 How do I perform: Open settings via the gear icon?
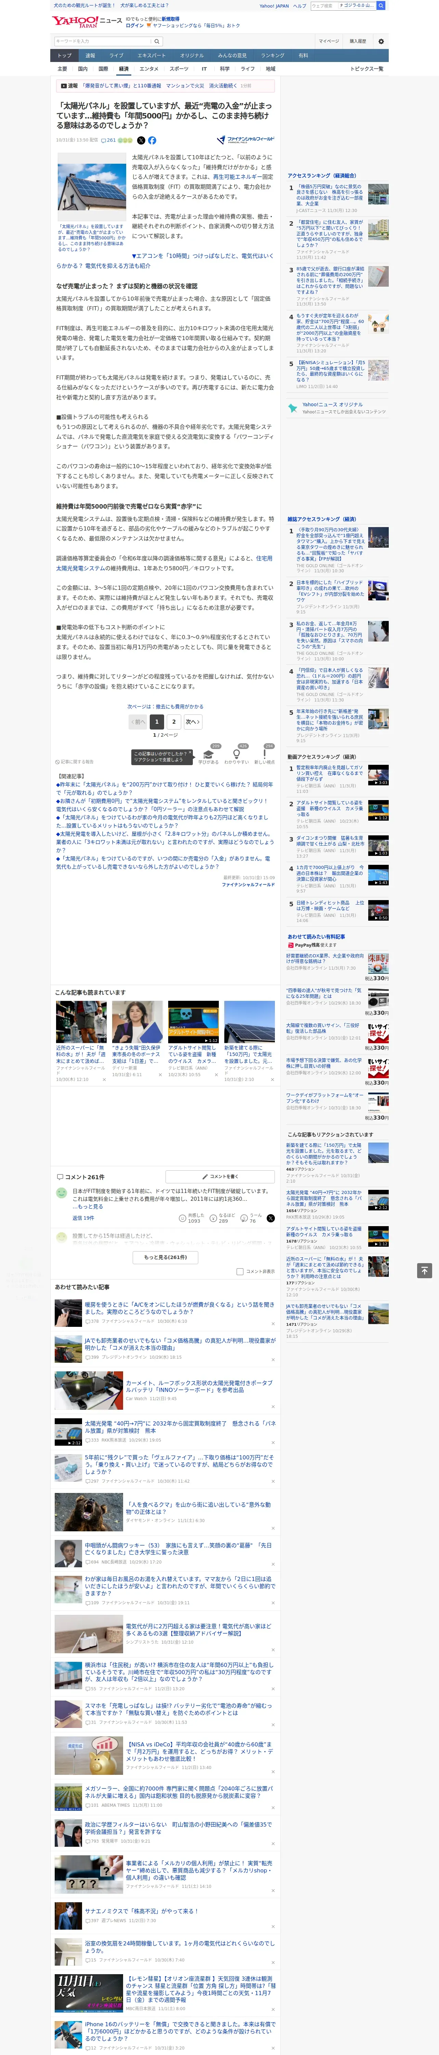coord(381,41)
